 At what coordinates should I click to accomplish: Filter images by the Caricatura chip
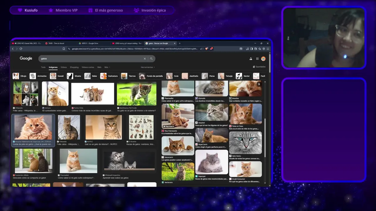click(109, 76)
